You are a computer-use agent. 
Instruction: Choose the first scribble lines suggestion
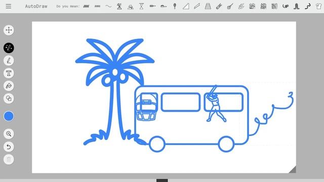tap(86, 7)
